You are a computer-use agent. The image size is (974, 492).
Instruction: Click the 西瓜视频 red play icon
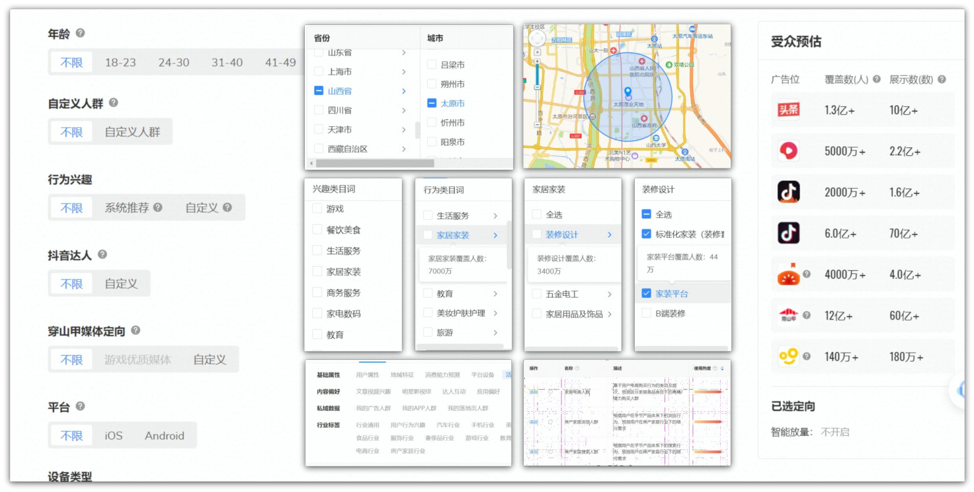(788, 151)
